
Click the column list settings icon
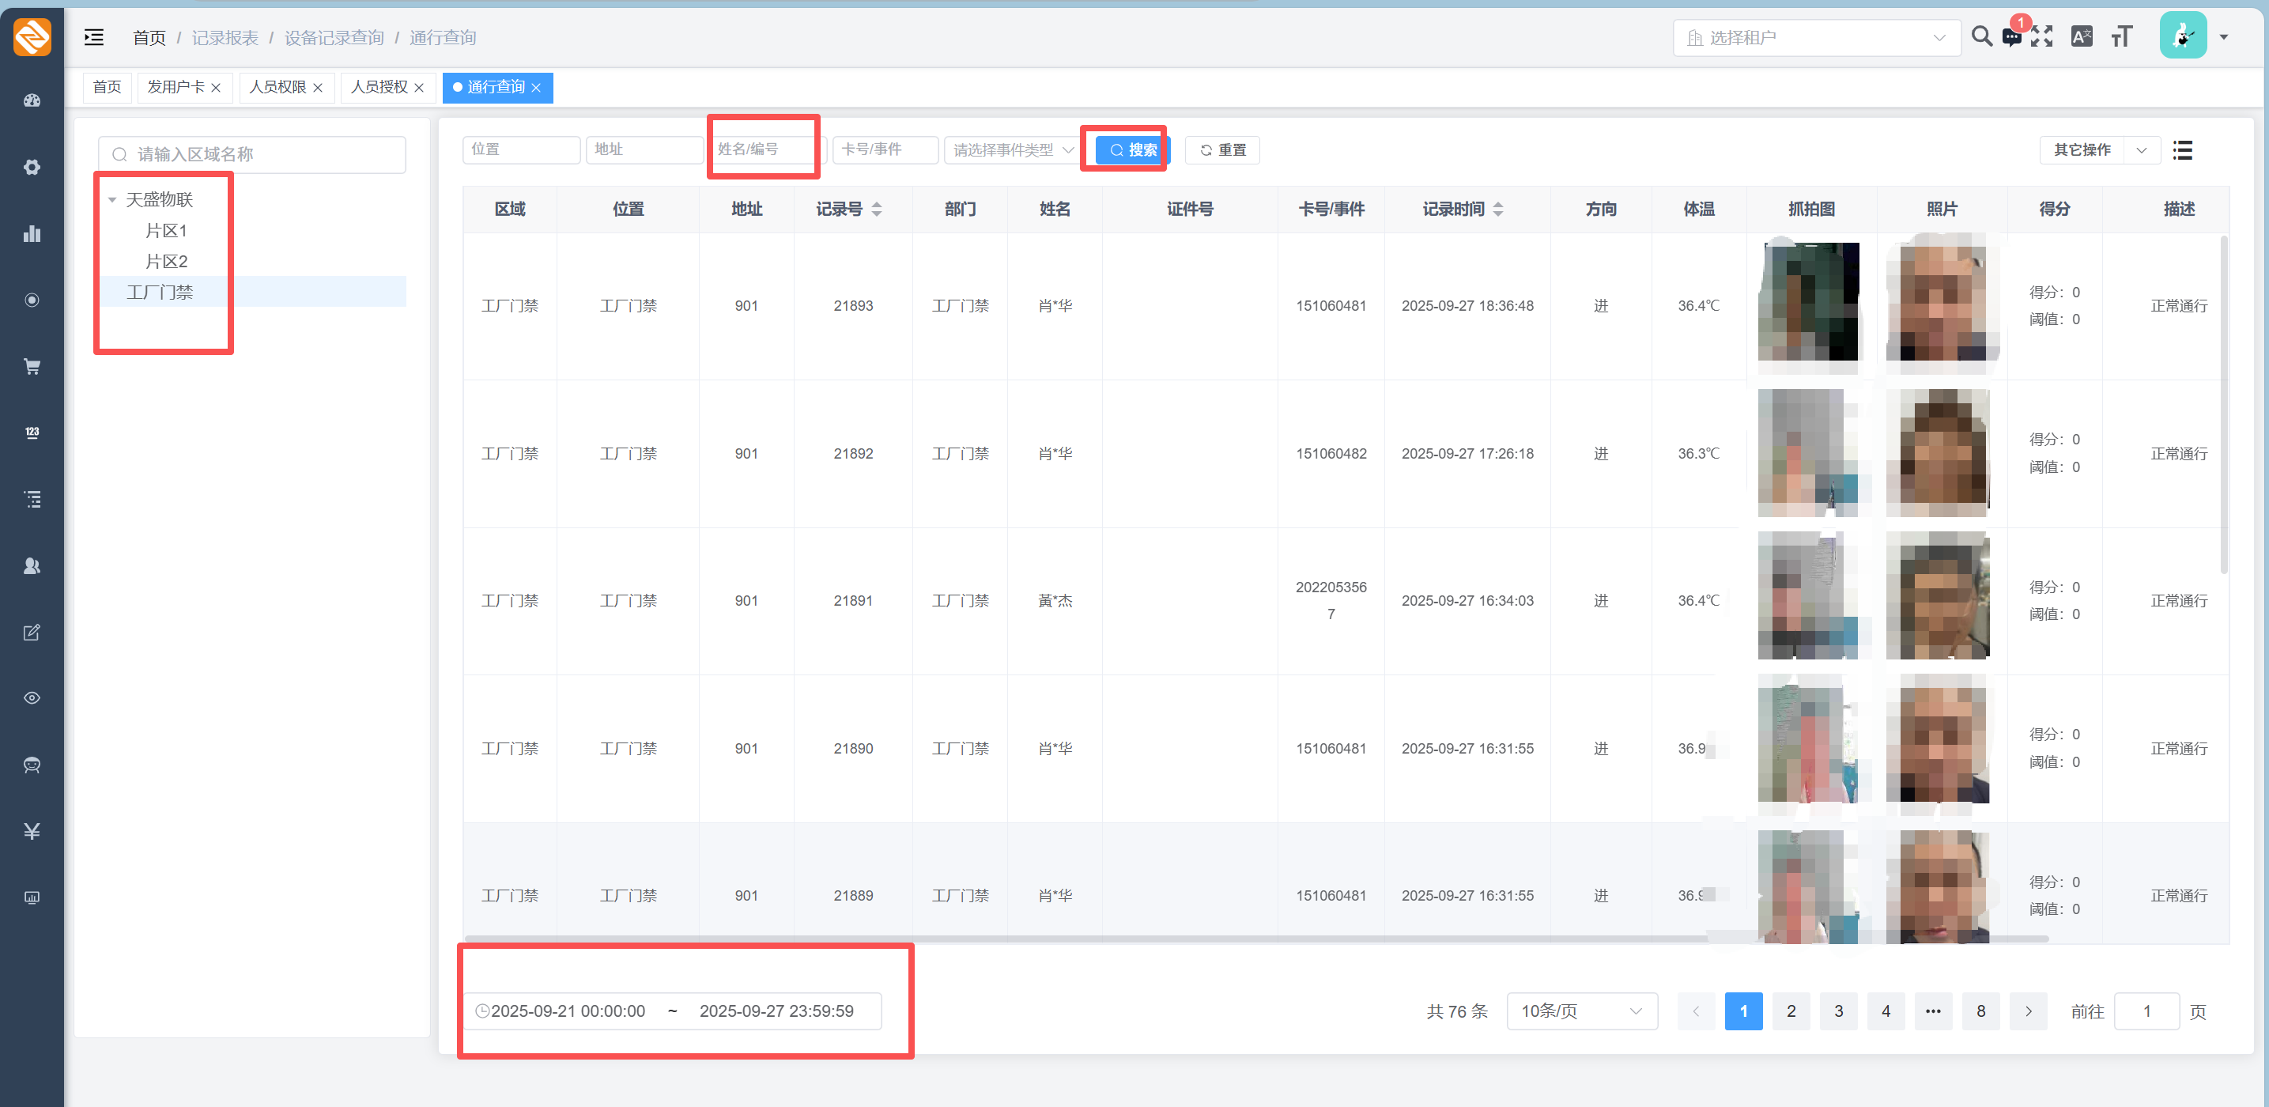2182,149
